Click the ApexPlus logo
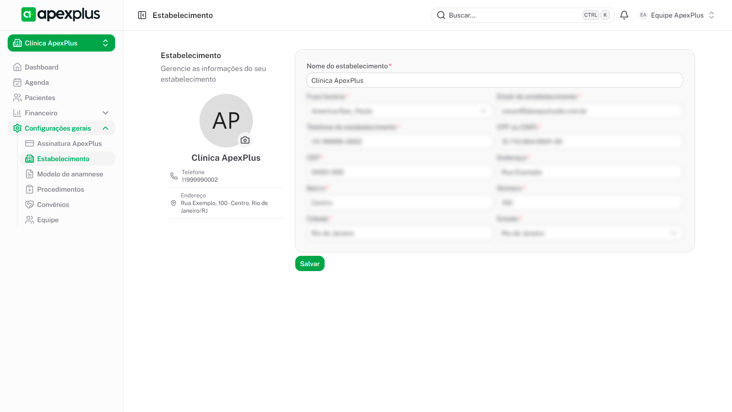 point(61,15)
